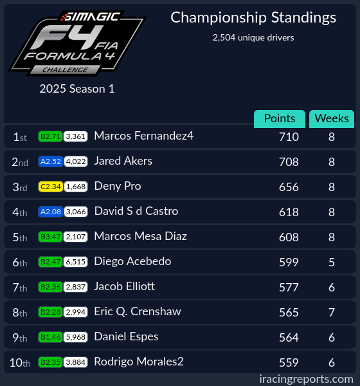Screen dimensions: 360x386
Task: Click the Championship Standings title
Action: point(253,18)
